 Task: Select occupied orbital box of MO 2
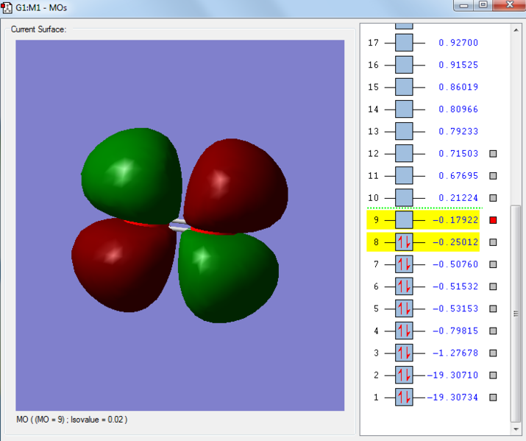(x=404, y=375)
